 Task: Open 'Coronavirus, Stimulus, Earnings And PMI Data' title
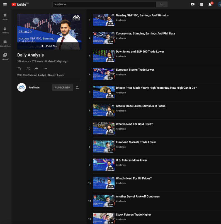pos(145,33)
